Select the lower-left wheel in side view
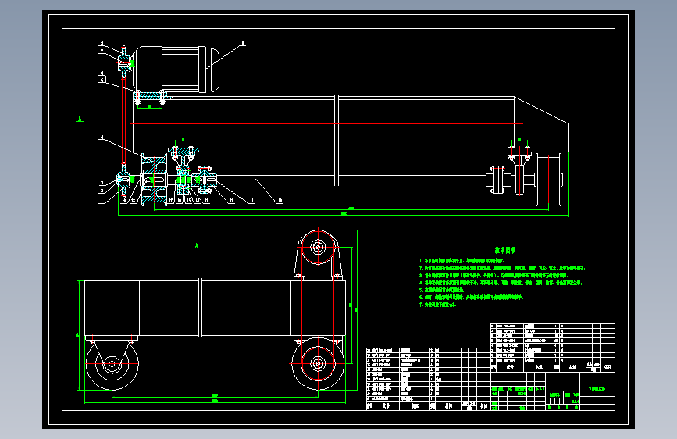The image size is (677, 439). point(112,364)
